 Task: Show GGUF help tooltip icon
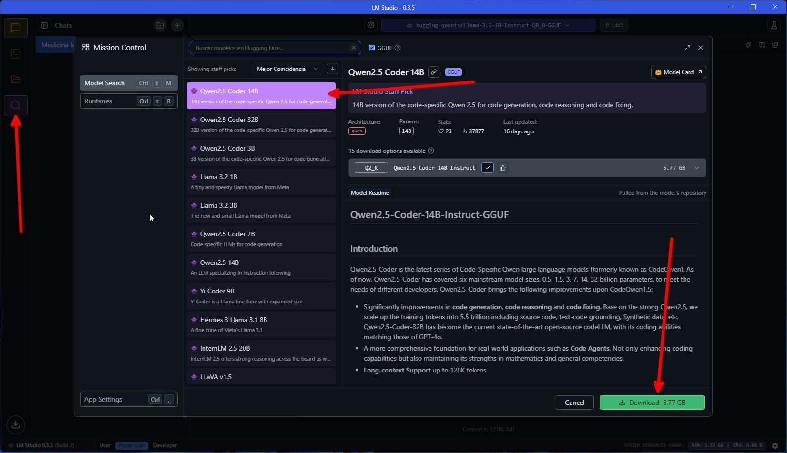398,48
